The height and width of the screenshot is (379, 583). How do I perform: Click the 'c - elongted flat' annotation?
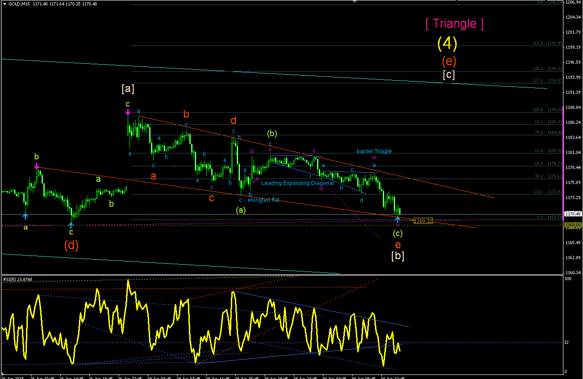click(259, 200)
